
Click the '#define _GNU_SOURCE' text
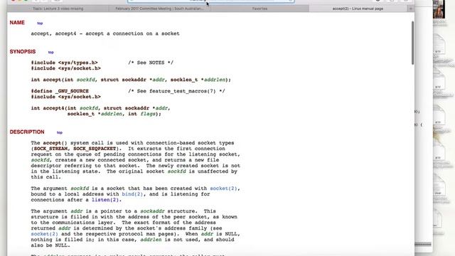(x=60, y=91)
